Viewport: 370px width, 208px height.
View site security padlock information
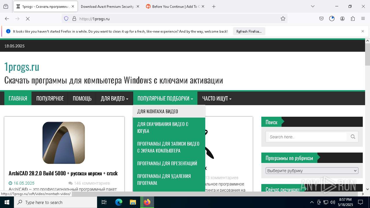74,18
